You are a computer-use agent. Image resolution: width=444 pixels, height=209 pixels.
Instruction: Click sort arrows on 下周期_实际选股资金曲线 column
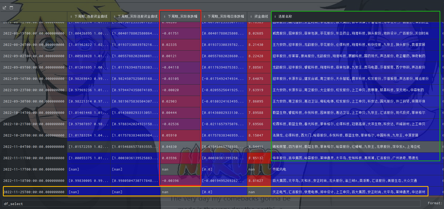pos(114,17)
